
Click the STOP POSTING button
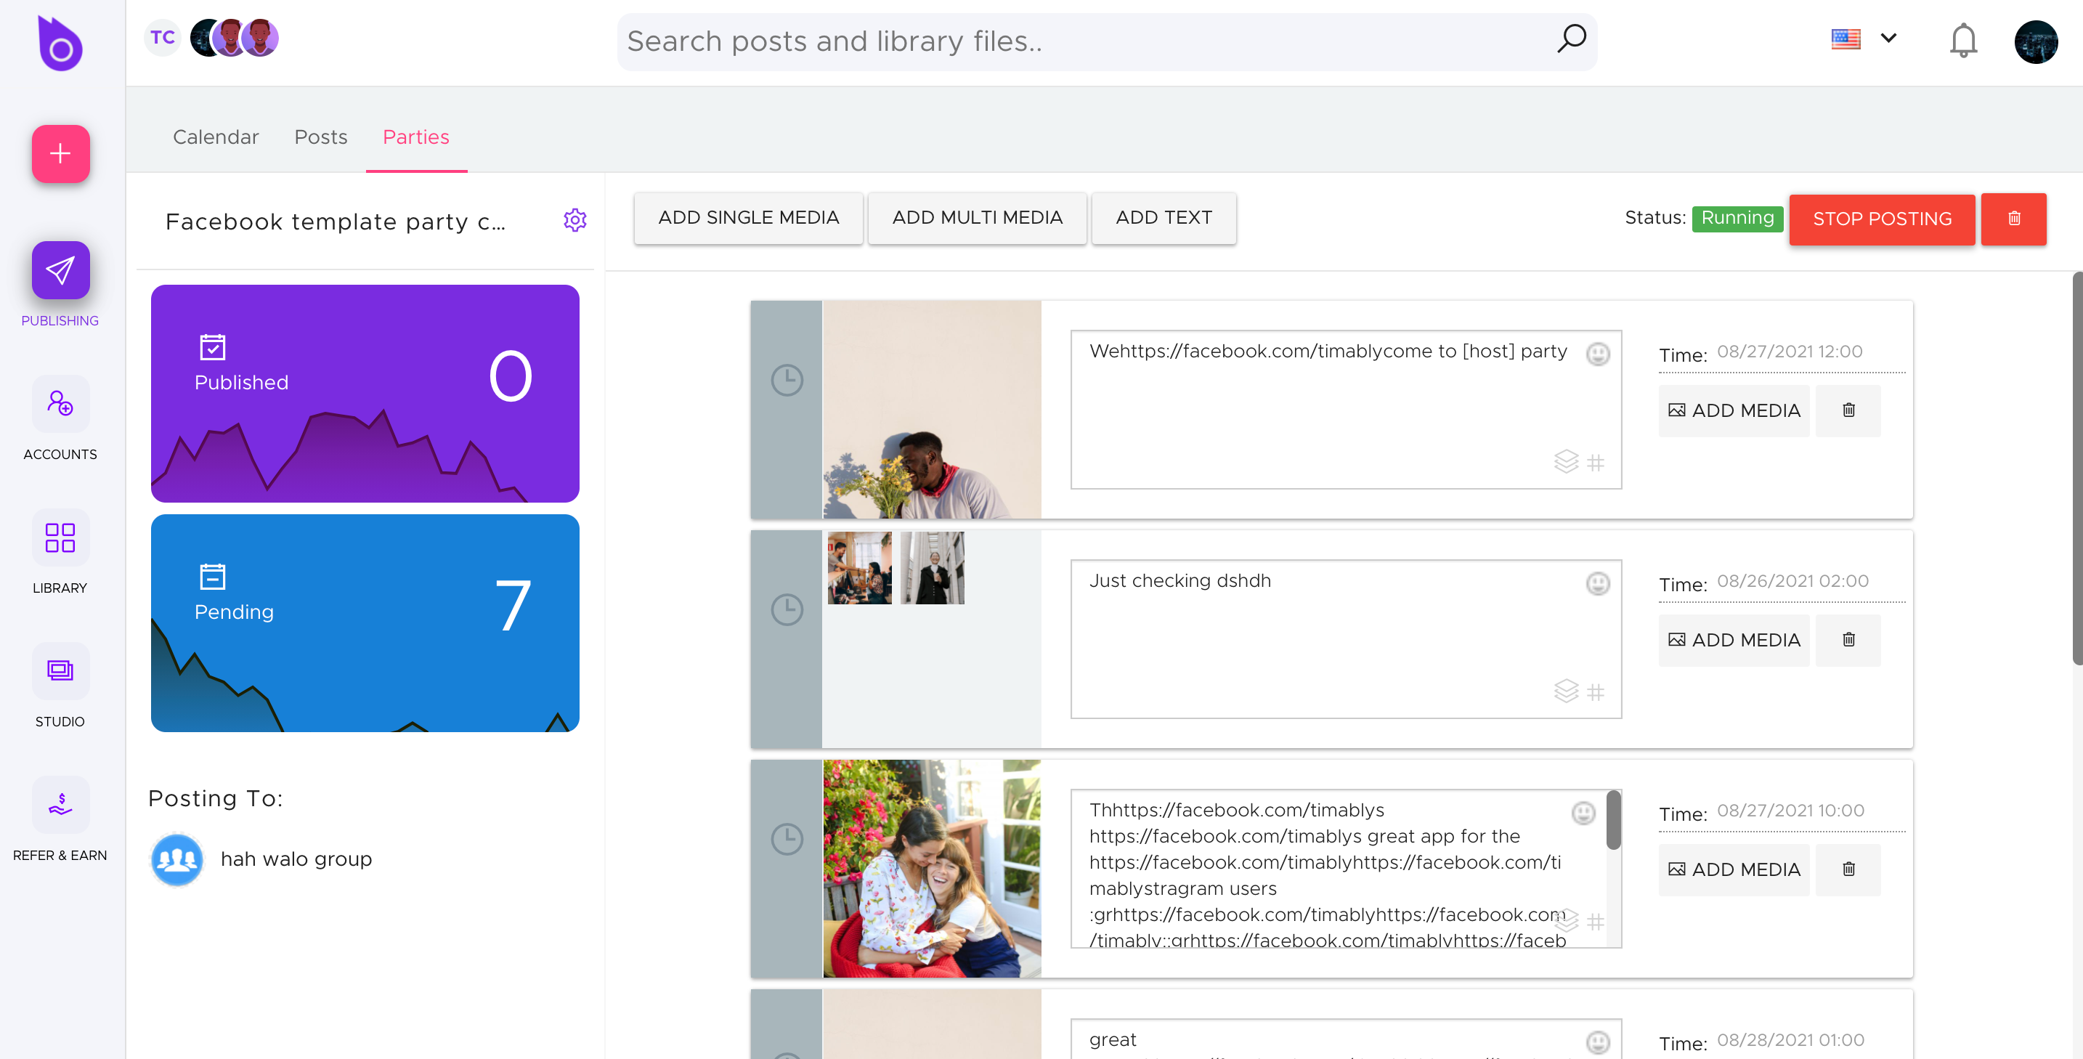coord(1882,219)
